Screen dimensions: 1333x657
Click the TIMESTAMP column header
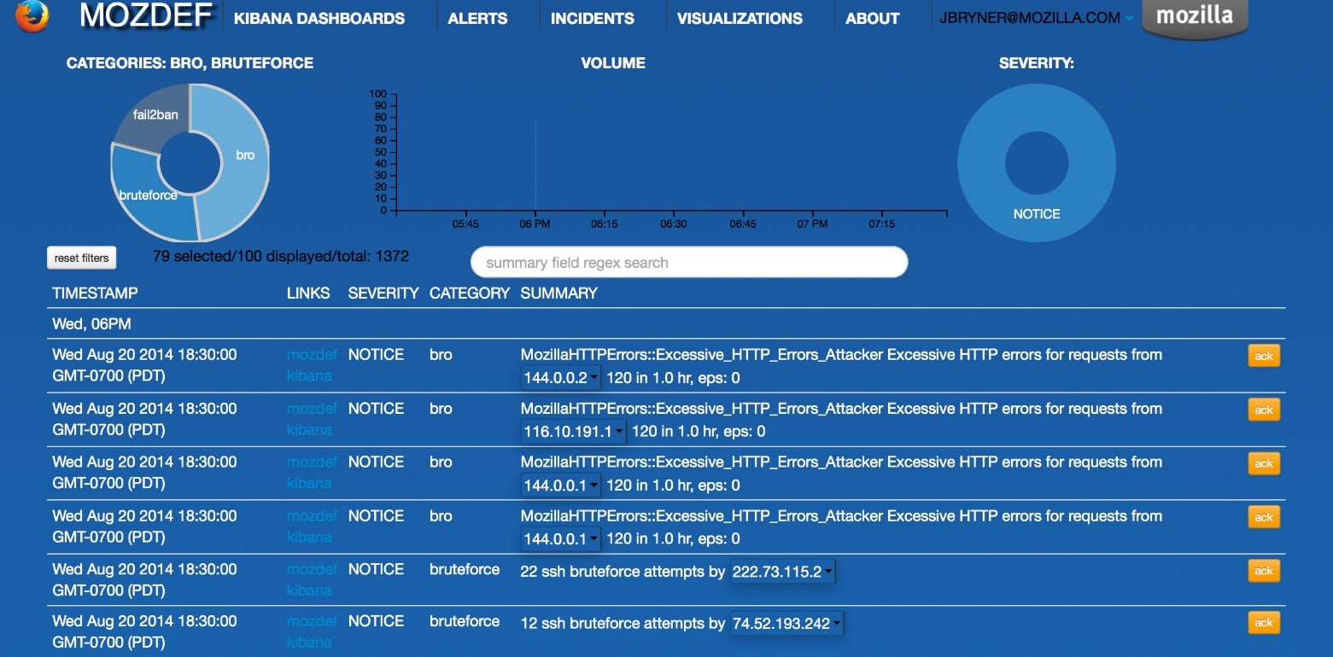[95, 293]
